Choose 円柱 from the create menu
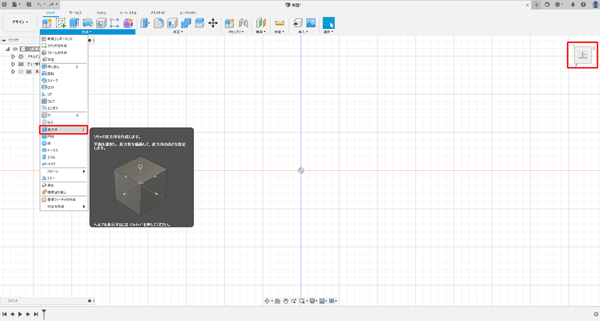This screenshot has height=321, width=600. pyautogui.click(x=50, y=136)
